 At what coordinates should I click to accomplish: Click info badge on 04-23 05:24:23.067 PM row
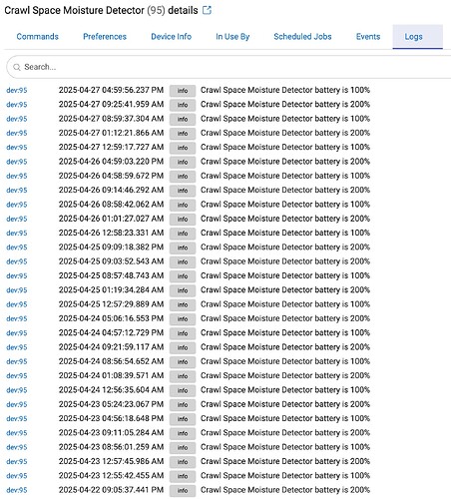[x=183, y=405]
